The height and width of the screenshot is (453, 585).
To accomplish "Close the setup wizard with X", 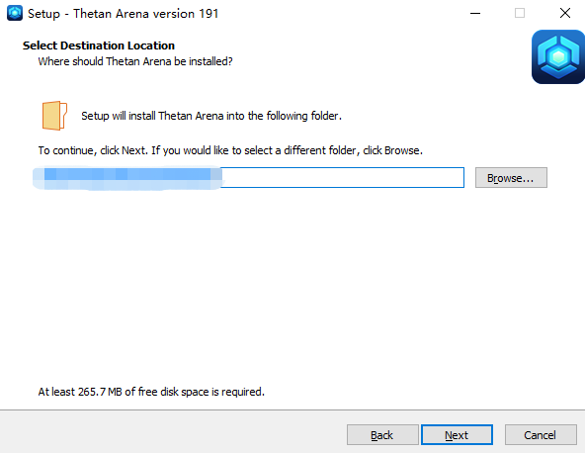I will click(x=565, y=13).
